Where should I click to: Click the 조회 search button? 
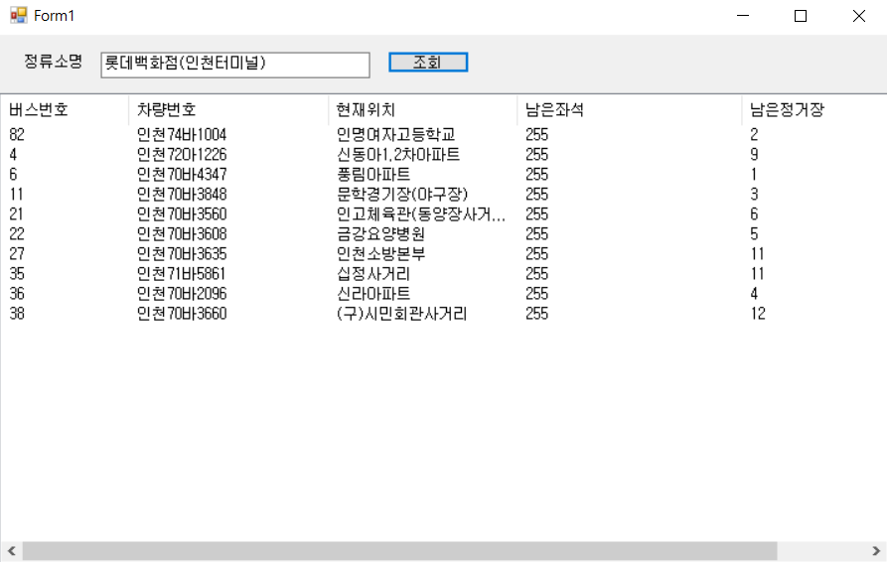428,63
